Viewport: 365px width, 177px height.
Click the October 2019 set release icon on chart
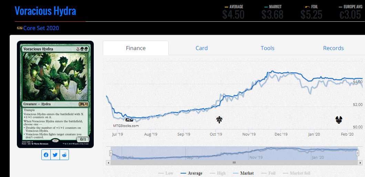click(219, 120)
